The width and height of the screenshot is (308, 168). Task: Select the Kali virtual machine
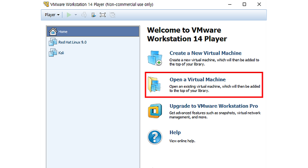[93, 53]
